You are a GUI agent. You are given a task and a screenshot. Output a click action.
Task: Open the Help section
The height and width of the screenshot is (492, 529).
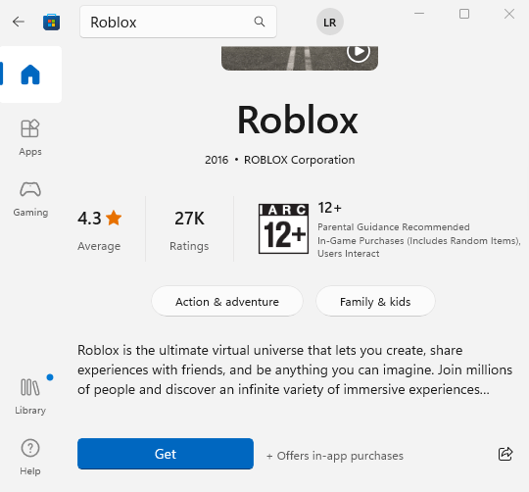click(30, 458)
